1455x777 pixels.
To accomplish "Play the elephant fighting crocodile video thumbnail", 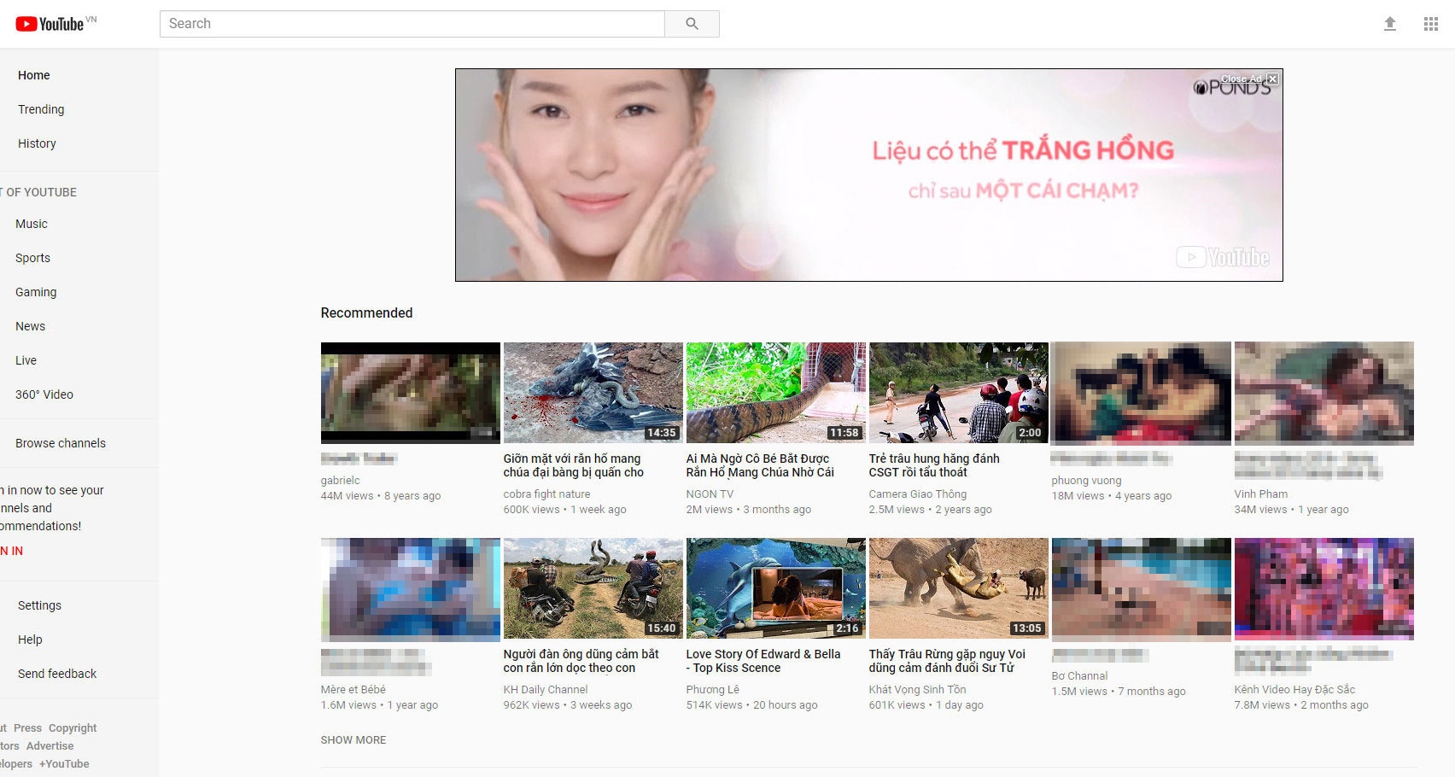I will point(958,588).
